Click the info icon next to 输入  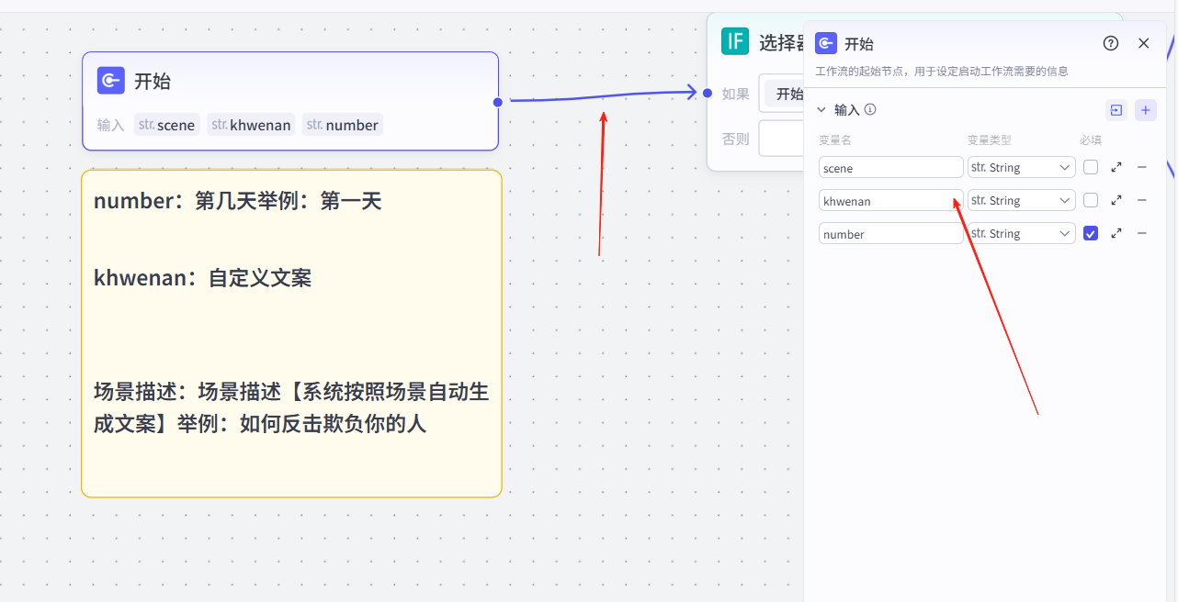pyautogui.click(x=870, y=109)
